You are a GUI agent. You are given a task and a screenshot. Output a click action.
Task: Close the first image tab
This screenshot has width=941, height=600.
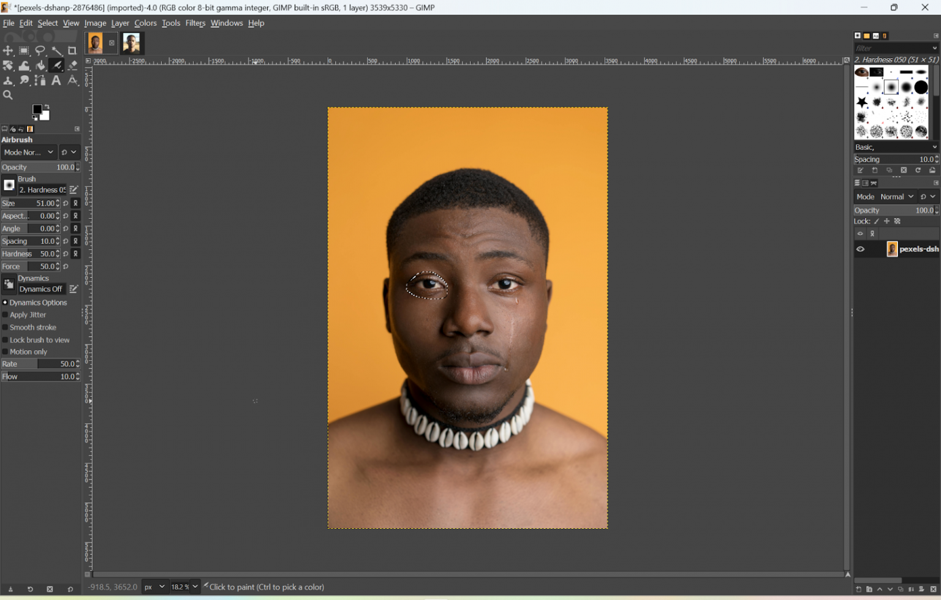111,43
